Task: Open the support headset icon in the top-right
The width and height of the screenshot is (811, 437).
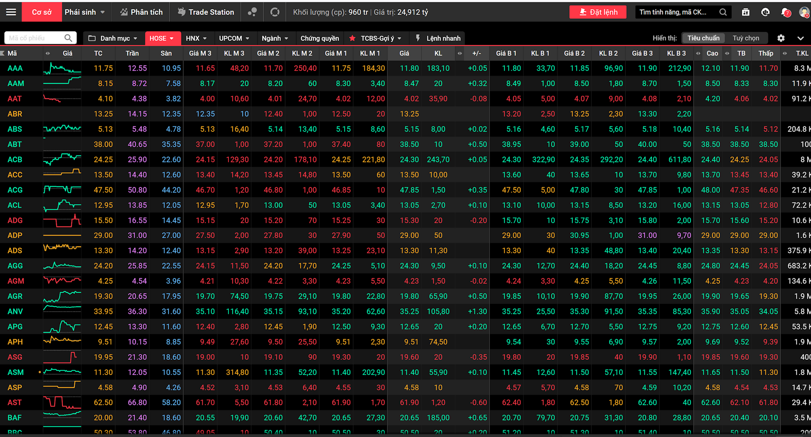Action: (765, 12)
